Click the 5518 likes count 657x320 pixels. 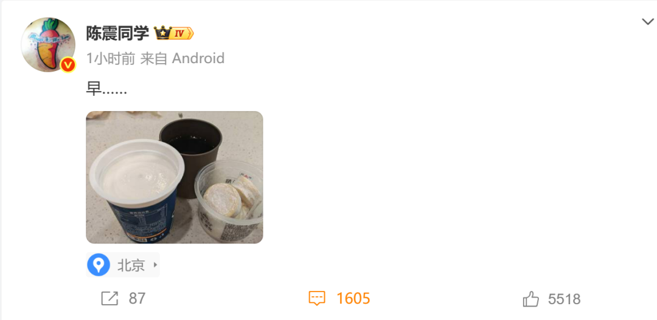point(564,299)
